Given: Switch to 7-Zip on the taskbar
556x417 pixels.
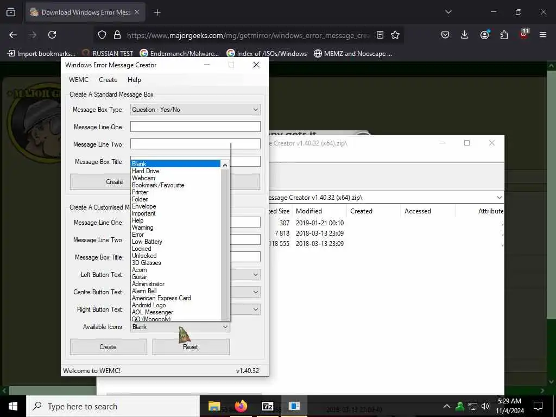Looking at the screenshot, I should point(267,406).
